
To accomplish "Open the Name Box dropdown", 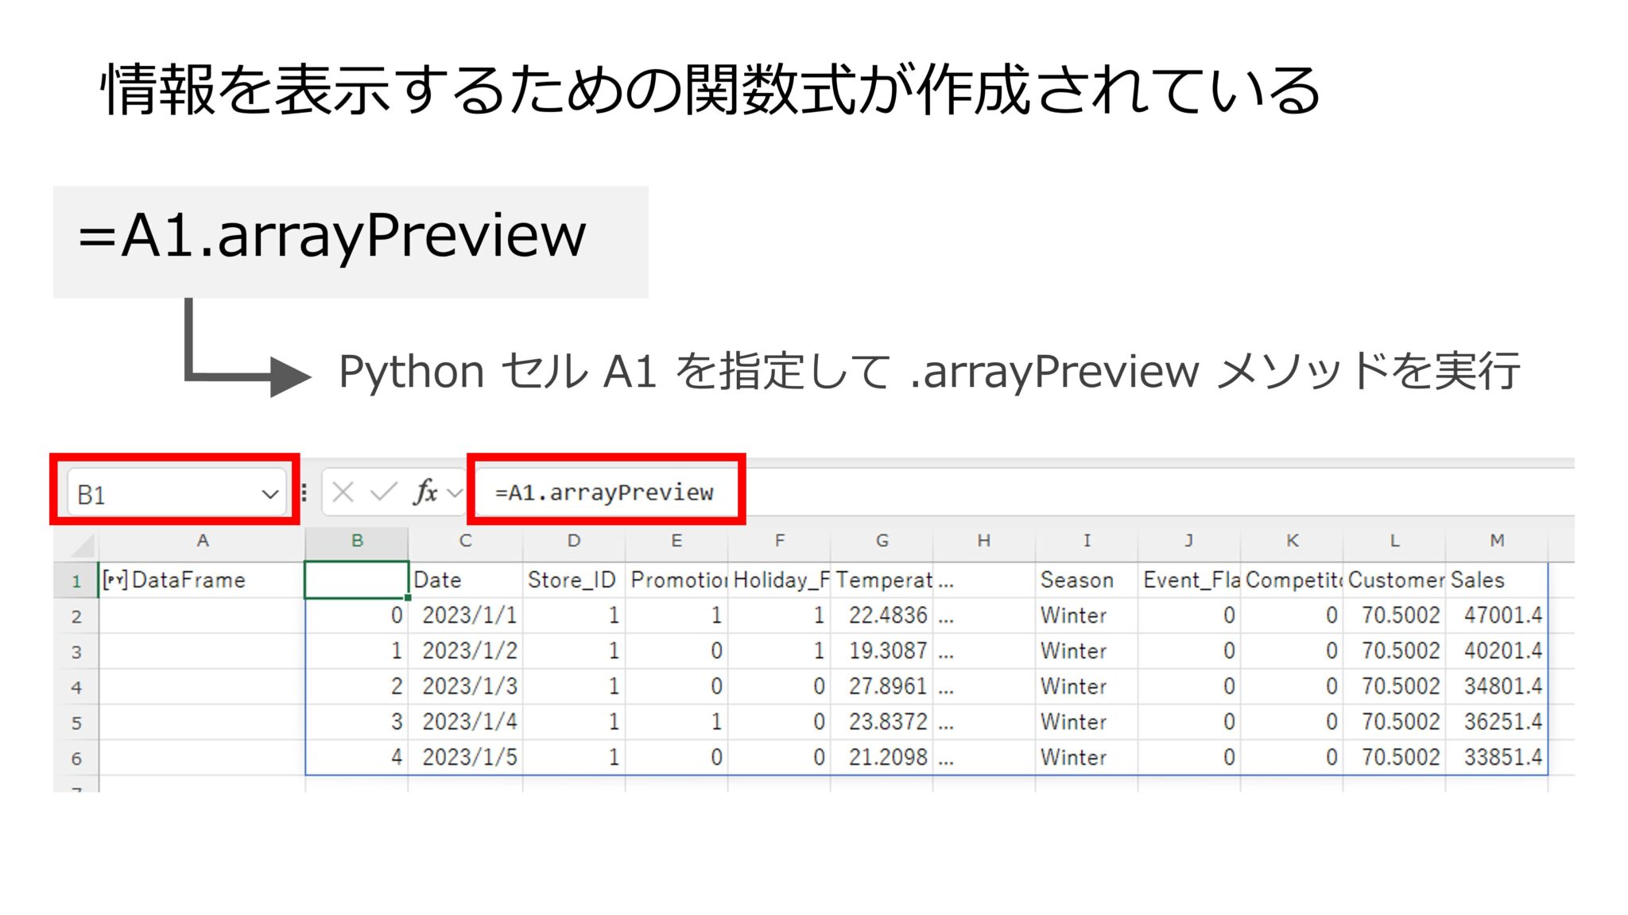I will (x=270, y=492).
